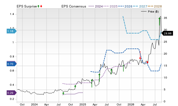
Task: Click the EPS Consensus legend title
Action: [74, 6]
